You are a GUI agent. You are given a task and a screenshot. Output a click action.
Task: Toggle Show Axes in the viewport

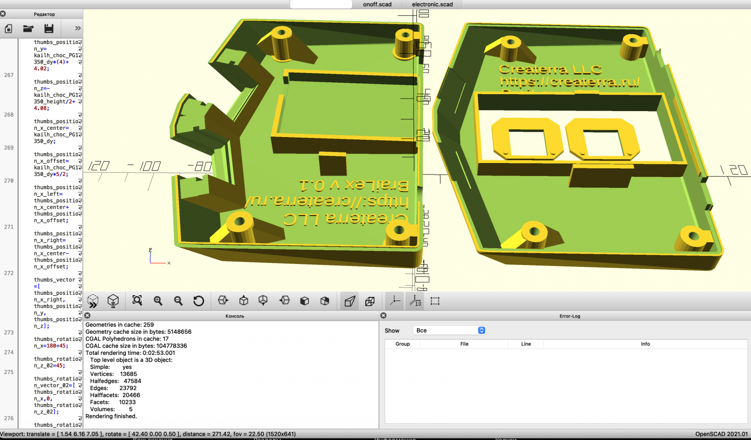tap(395, 301)
